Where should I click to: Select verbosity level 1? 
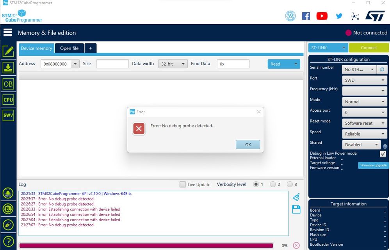(256, 184)
